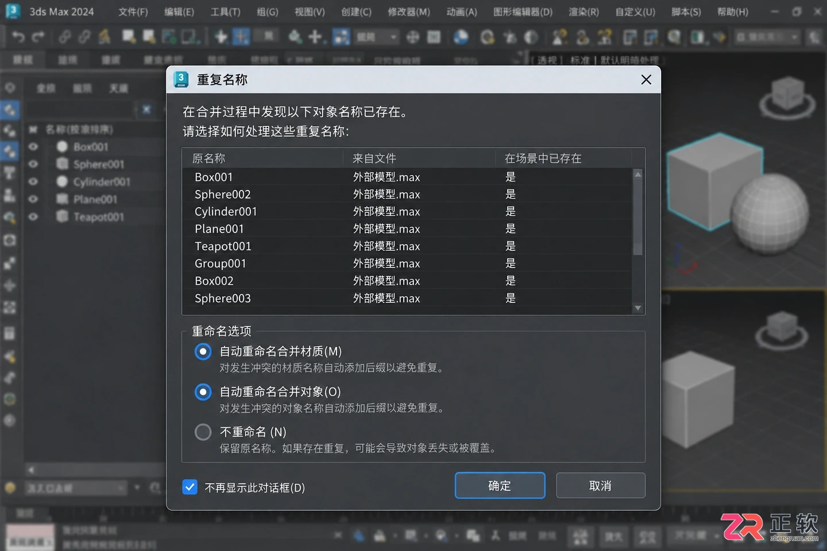The height and width of the screenshot is (551, 827).
Task: Click the 原名称 column header
Action: tap(263, 158)
